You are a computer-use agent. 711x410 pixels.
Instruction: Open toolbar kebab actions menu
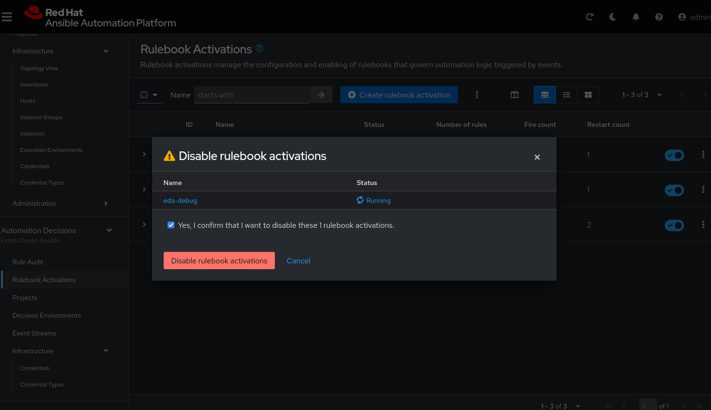tap(477, 95)
